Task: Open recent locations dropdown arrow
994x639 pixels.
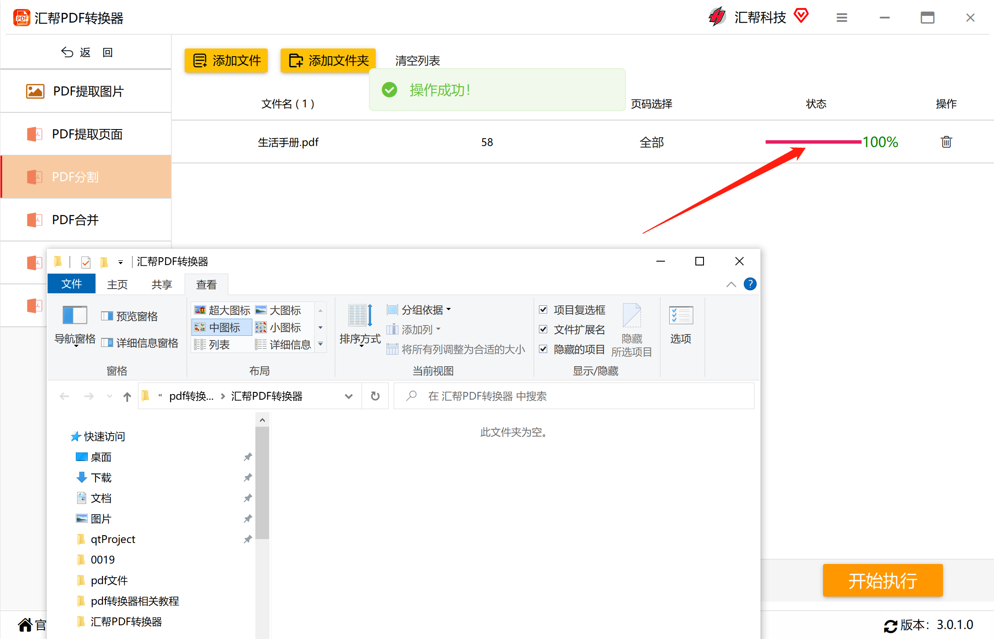Action: click(x=109, y=396)
